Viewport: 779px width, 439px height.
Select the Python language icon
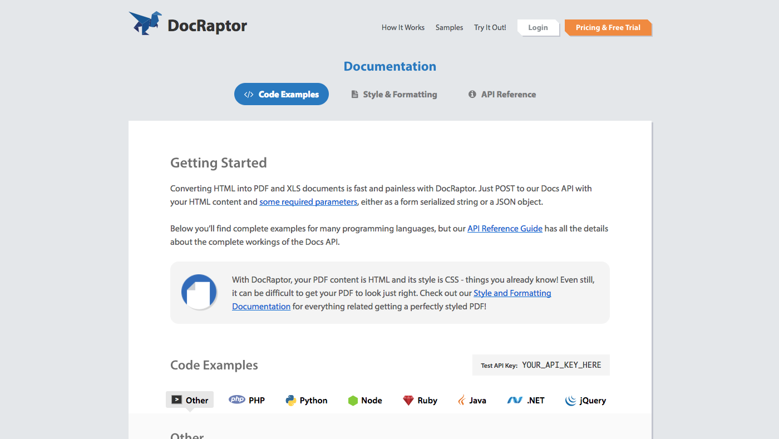292,399
